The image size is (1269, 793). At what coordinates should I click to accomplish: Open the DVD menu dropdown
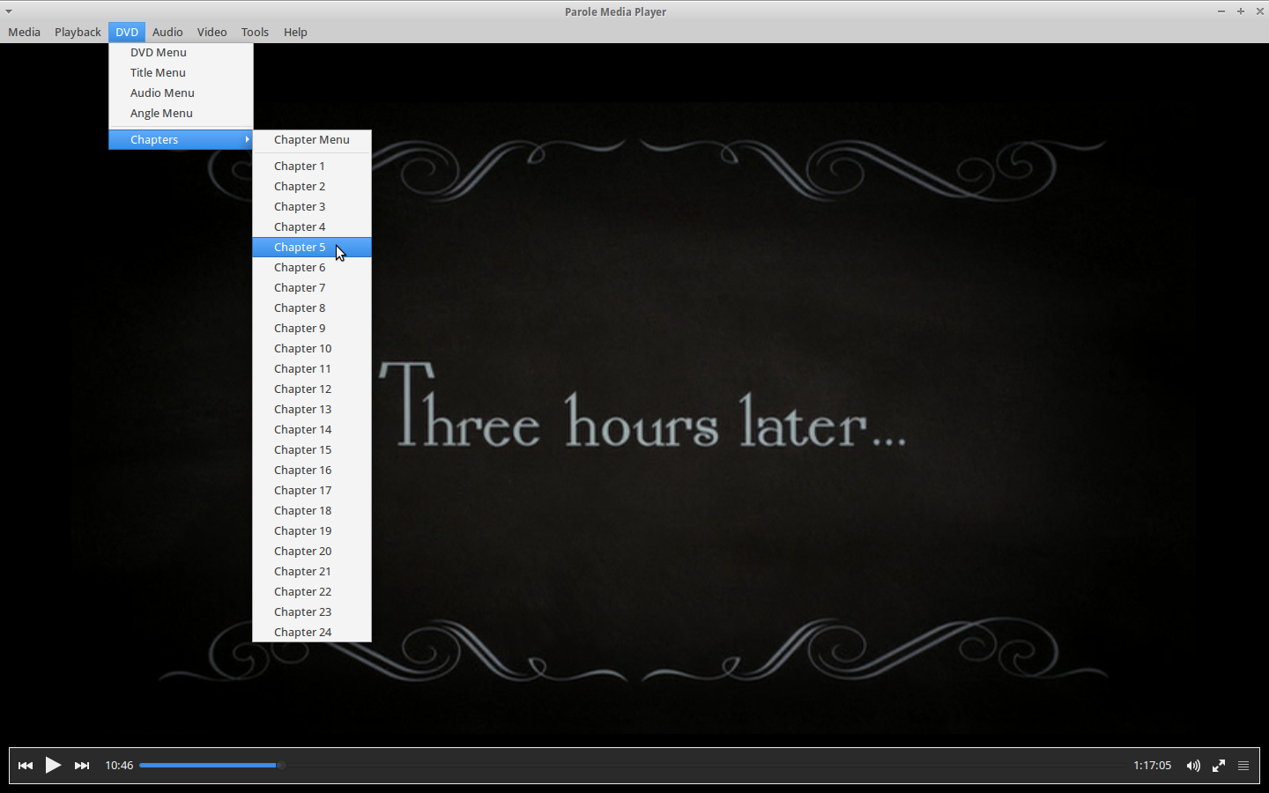tap(126, 32)
